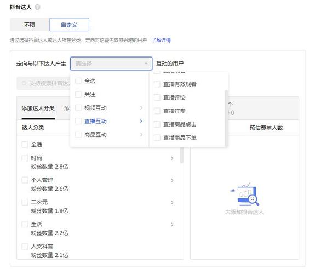Screen dimensions: 315x274
Task: Open the help icon beside 抖音达人
Action: coord(37,7)
